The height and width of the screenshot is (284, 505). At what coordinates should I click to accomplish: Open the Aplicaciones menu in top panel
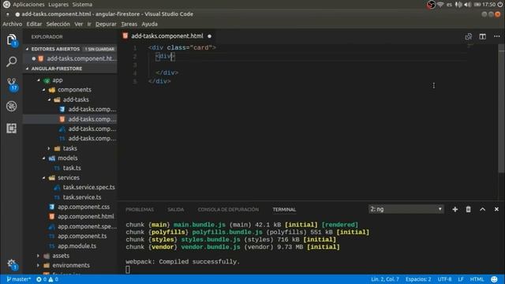(x=28, y=5)
